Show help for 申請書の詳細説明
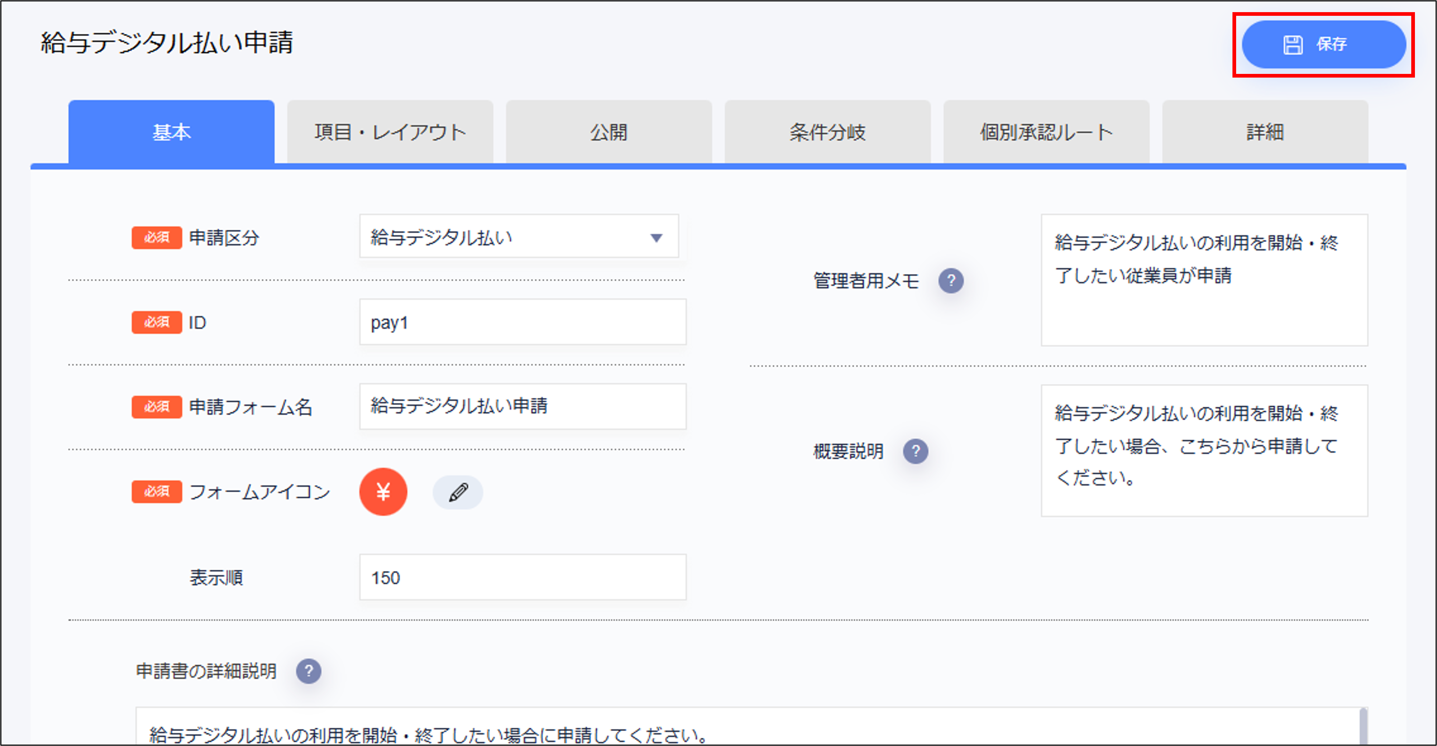The height and width of the screenshot is (746, 1437). click(x=309, y=671)
